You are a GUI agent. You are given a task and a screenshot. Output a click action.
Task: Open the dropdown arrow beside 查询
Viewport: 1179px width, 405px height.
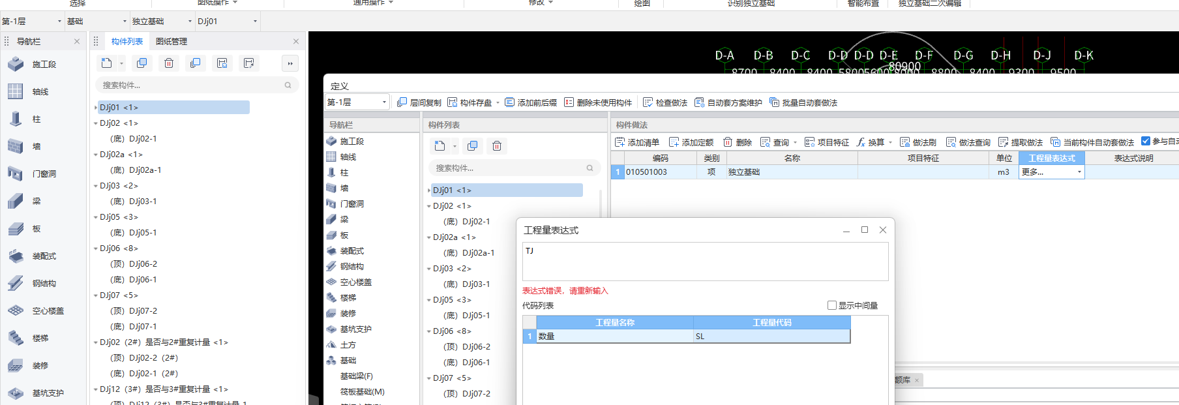coord(796,143)
